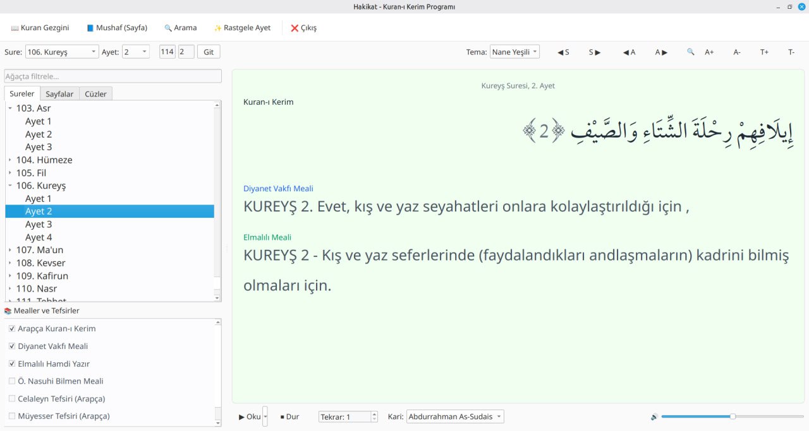Image resolution: width=809 pixels, height=431 pixels.
Task: Open the Tema dropdown Nane Yeşili
Action: coord(514,52)
